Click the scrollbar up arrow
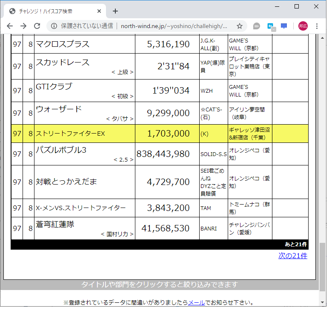 coord(322,38)
